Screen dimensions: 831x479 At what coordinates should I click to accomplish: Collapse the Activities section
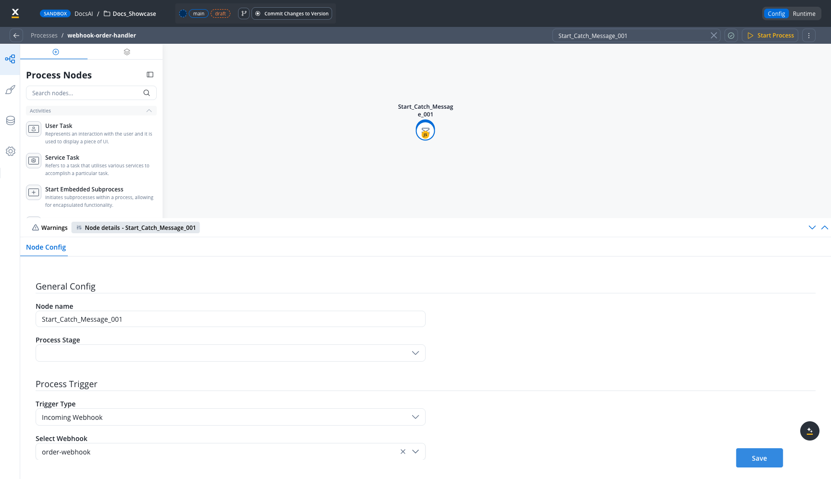(x=149, y=111)
